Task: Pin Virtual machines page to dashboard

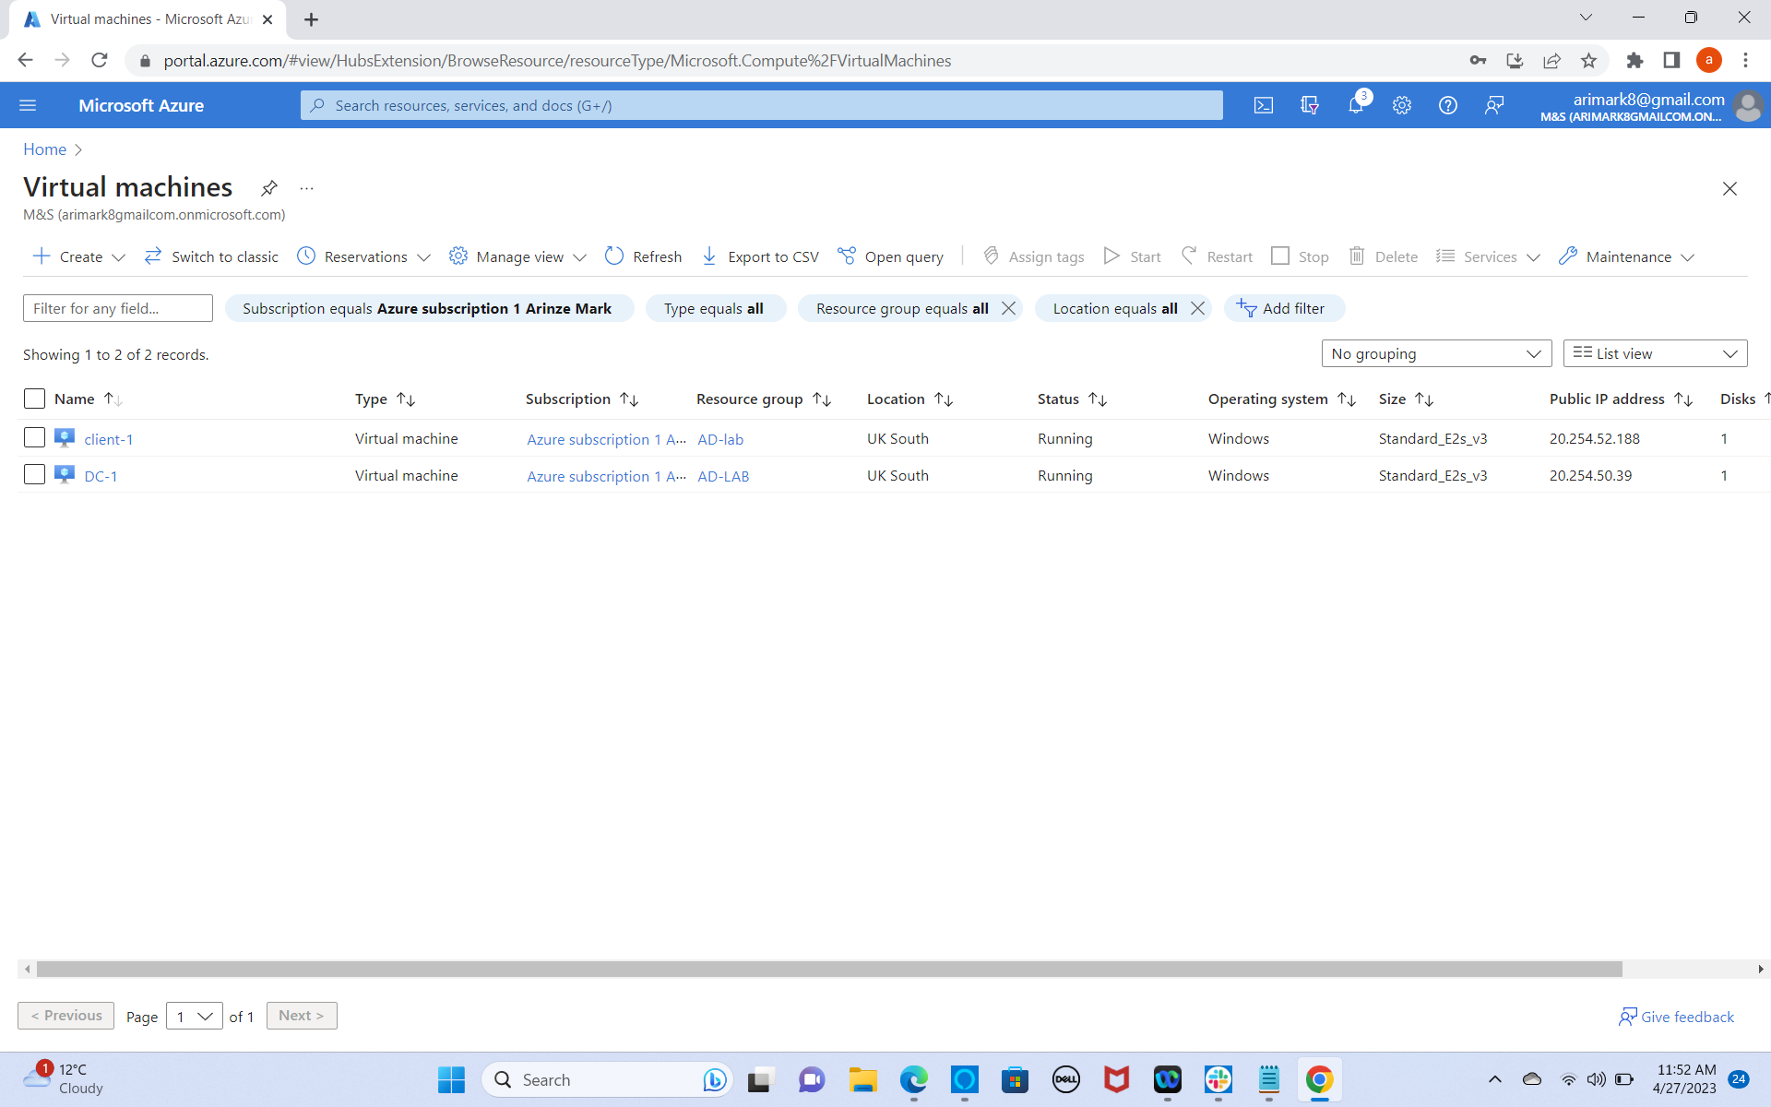Action: tap(268, 188)
